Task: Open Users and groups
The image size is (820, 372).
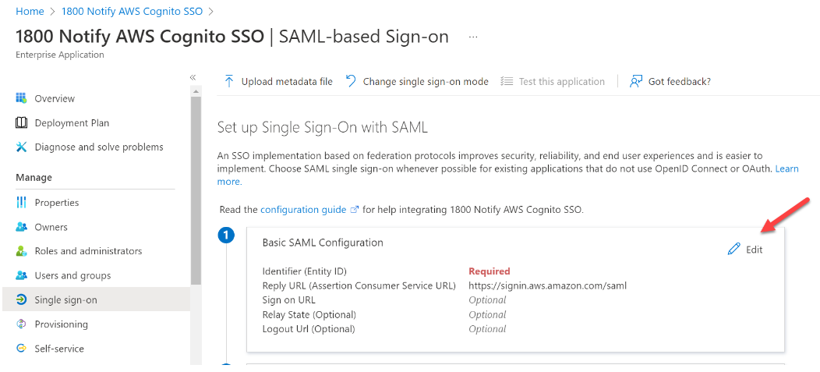Action: tap(72, 275)
